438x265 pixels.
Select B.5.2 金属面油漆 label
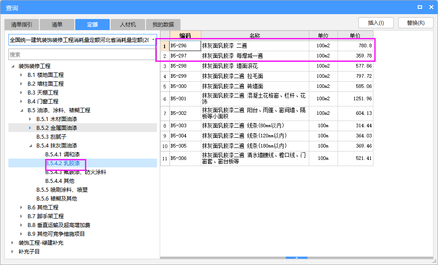[x=57, y=128]
